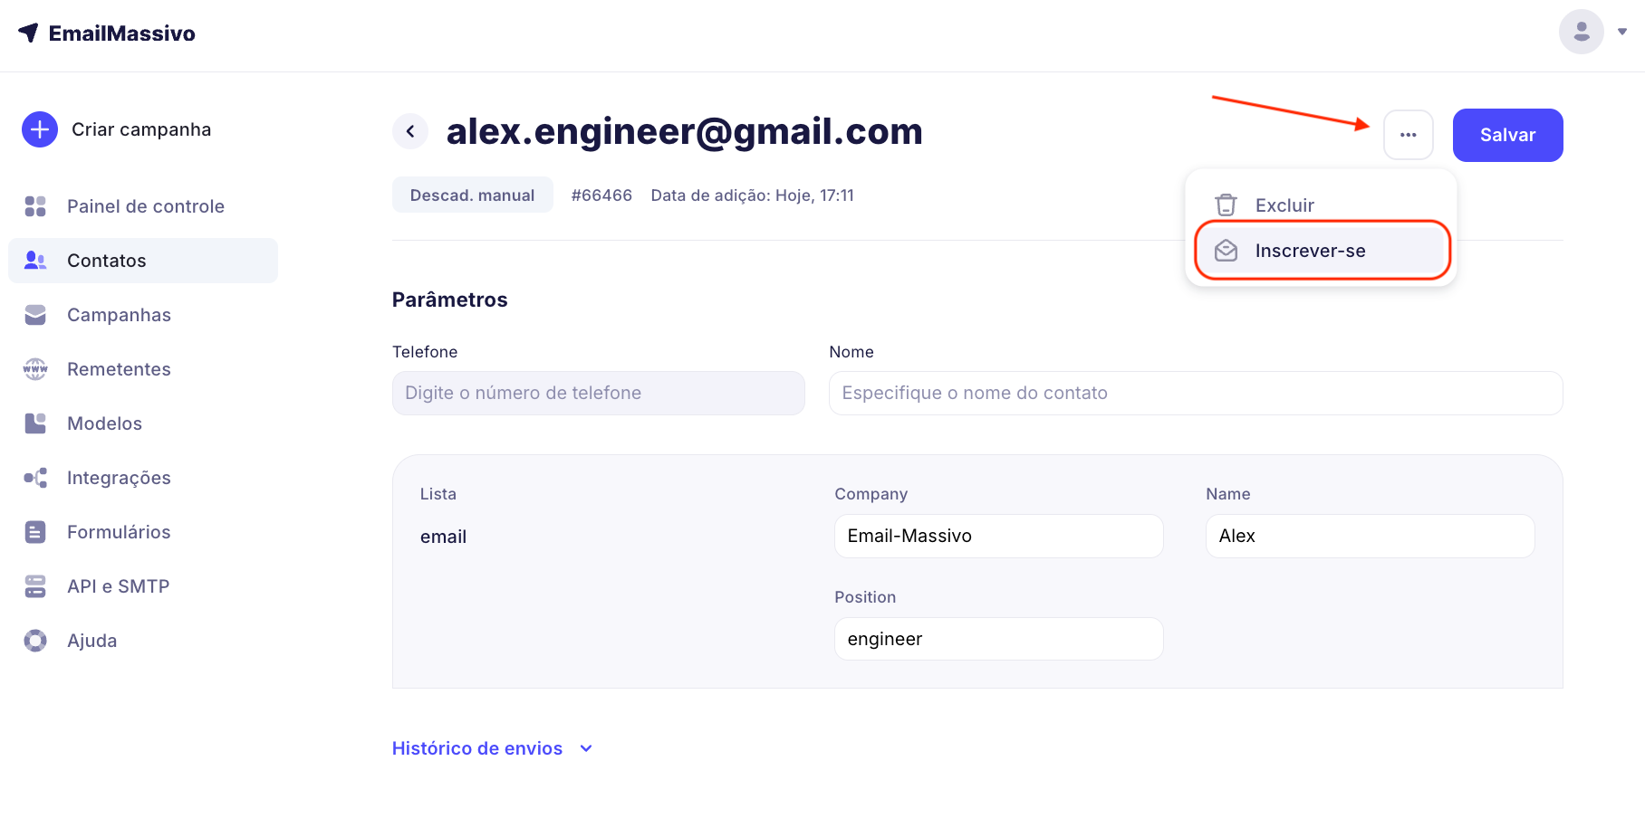Open the Integrações share-nodes icon
This screenshot has height=837, width=1645.
point(35,478)
